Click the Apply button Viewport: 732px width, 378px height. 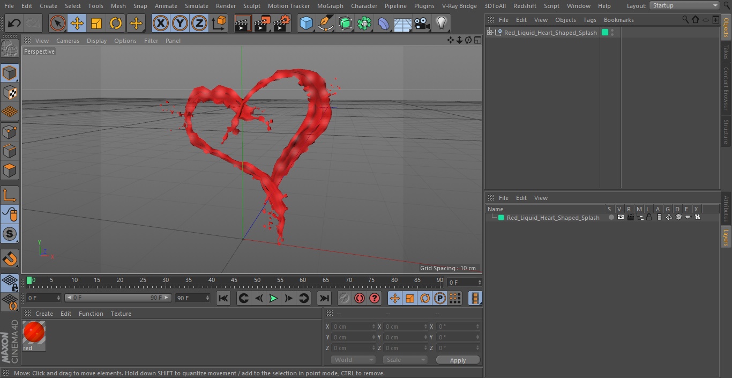click(x=458, y=360)
